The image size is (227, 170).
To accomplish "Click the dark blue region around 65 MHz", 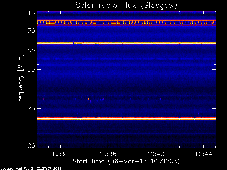I will pyautogui.click(x=127, y=89).
